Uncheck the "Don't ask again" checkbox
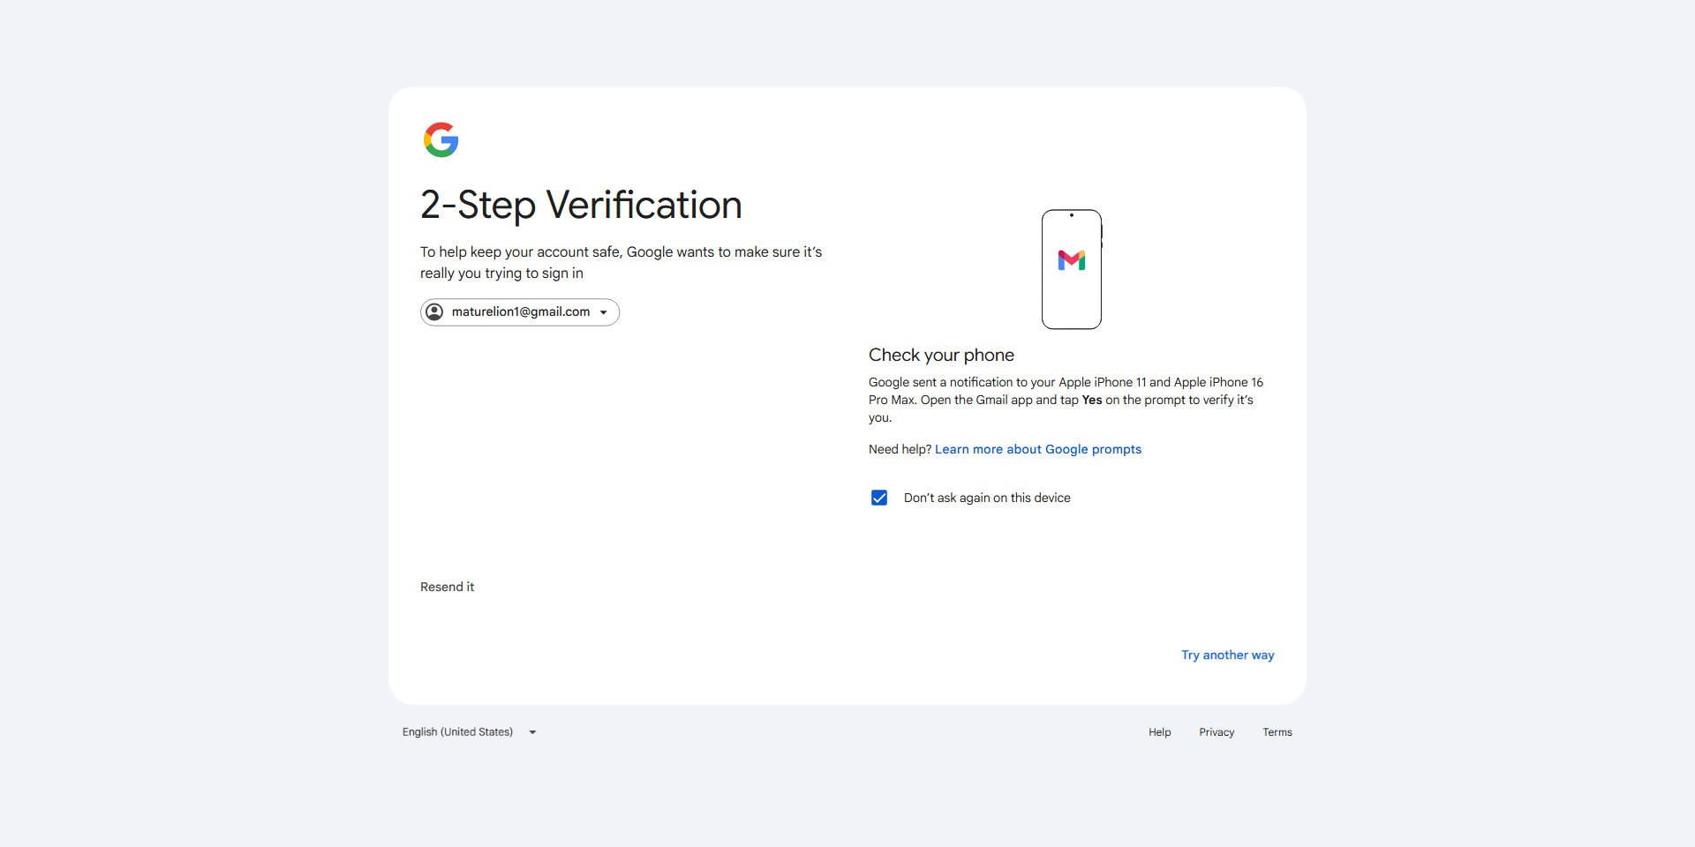 (x=879, y=498)
